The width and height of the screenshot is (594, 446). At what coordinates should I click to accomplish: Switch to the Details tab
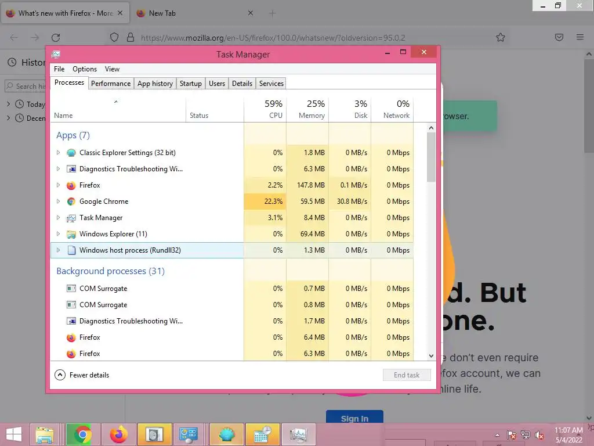tap(242, 84)
